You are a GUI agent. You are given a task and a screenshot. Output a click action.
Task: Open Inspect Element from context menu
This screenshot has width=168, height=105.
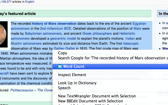click(72, 75)
